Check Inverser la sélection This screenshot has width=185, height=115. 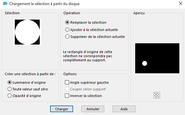[x=67, y=96]
